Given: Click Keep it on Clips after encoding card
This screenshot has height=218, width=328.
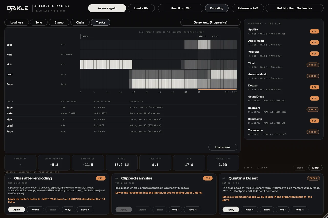Looking at the screenshot, I should [x=85, y=210].
